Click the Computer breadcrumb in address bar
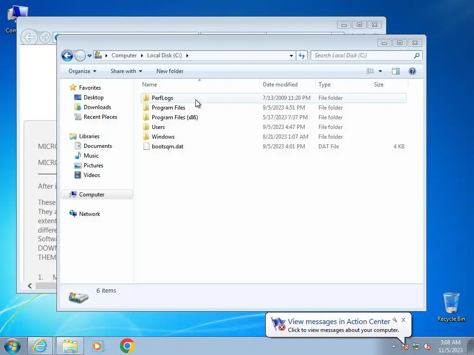This screenshot has width=474, height=355. [124, 55]
